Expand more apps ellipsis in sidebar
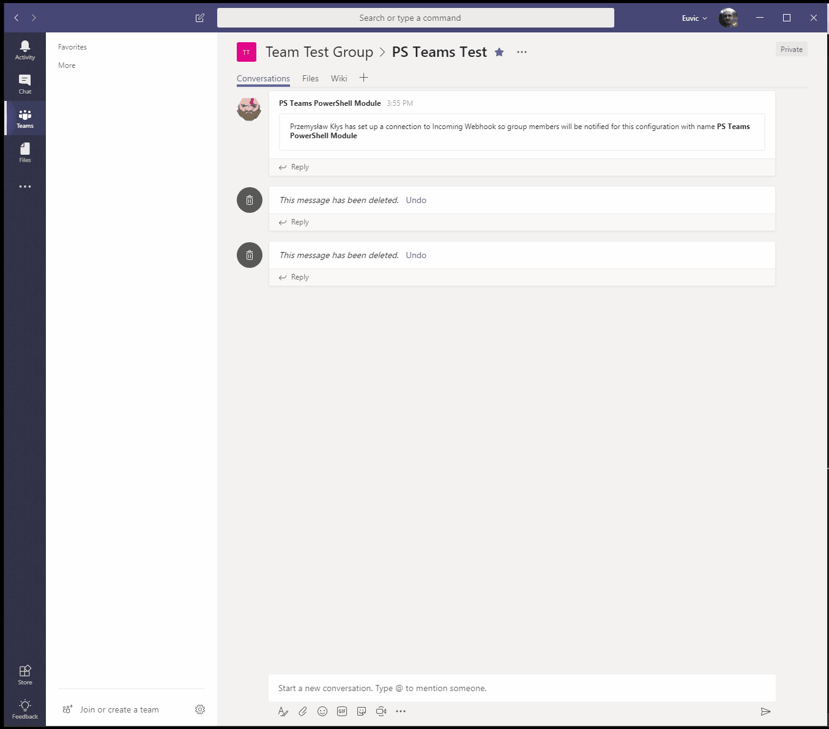Screen dimensions: 829x729 click(25, 187)
